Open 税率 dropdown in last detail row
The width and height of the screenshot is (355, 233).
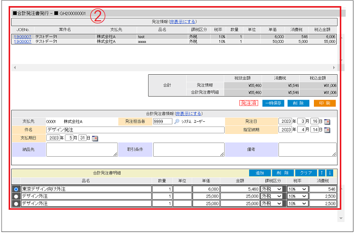tap(298, 203)
